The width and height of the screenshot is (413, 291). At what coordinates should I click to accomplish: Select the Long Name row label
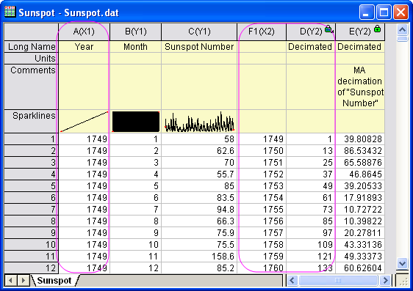click(x=31, y=47)
